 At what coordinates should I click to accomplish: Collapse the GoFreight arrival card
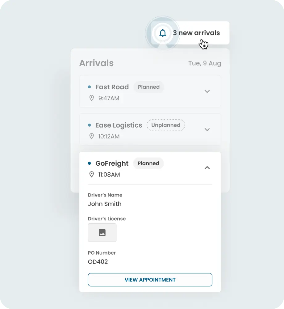[x=207, y=168]
